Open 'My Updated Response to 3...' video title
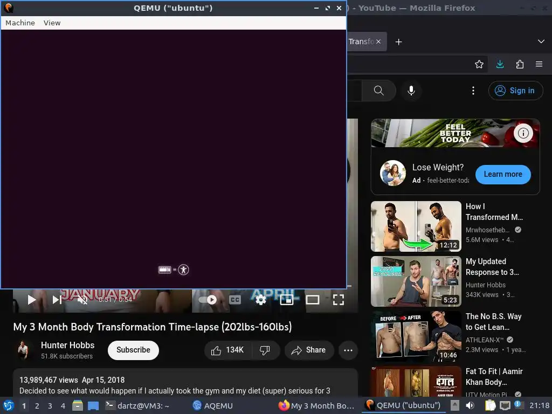552x414 pixels. (492, 267)
